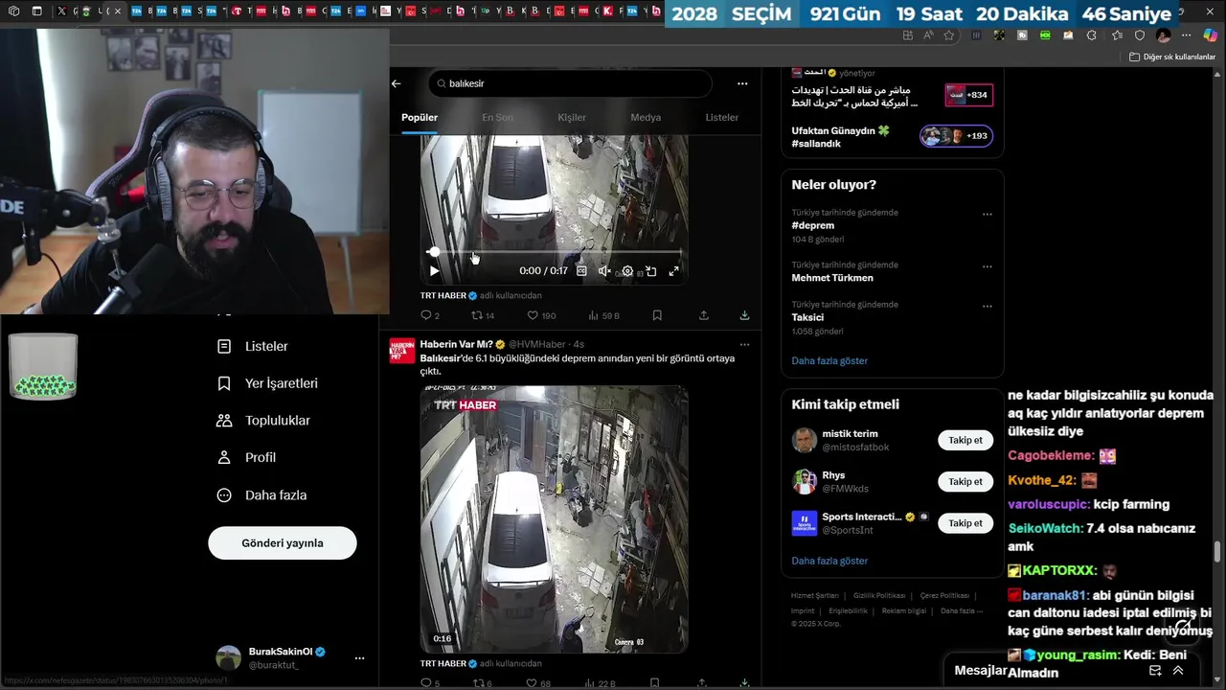Open Yer İşaretleri bookmarks page
Image resolution: width=1226 pixels, height=690 pixels.
click(267, 383)
